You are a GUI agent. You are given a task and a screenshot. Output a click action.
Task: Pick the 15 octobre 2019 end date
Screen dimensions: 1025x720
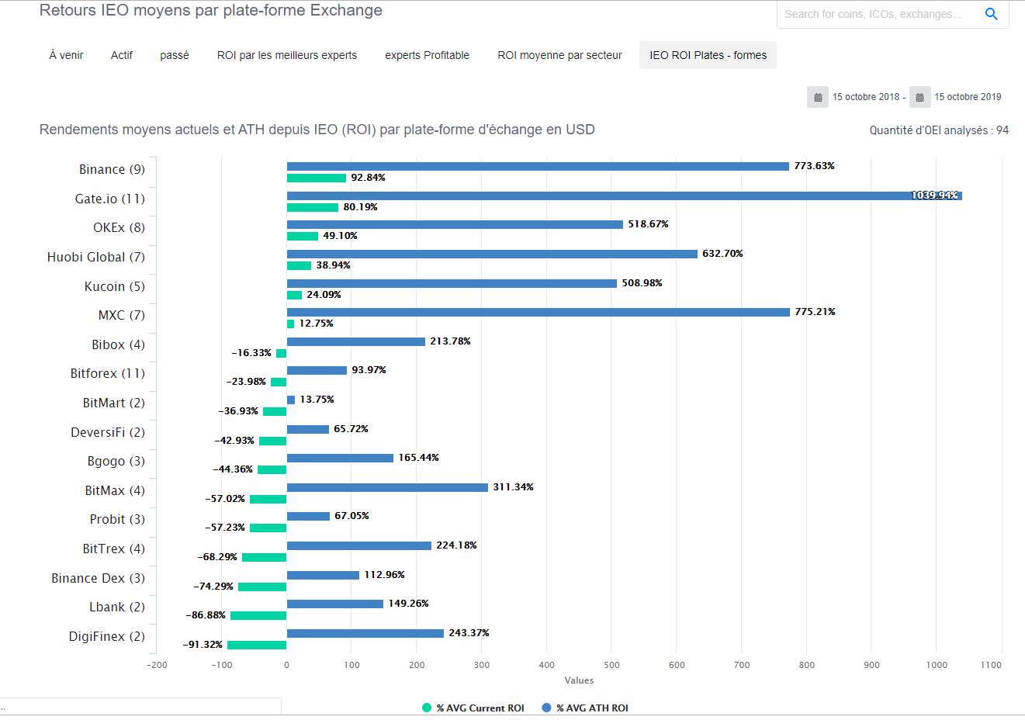click(x=968, y=97)
